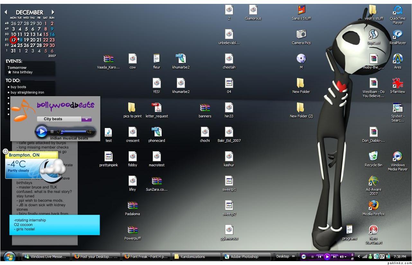This screenshot has width=412, height=265.
Task: Launch the Ad-Aware 2007 shortcut
Action: [x=373, y=181]
